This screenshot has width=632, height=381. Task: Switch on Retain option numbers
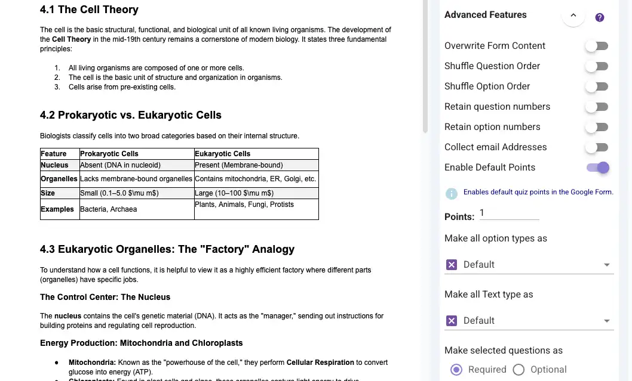pos(597,126)
